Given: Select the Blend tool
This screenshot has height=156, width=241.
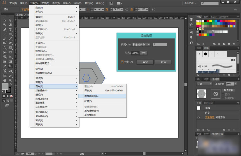Looking at the screenshot, I should pos(10,66).
